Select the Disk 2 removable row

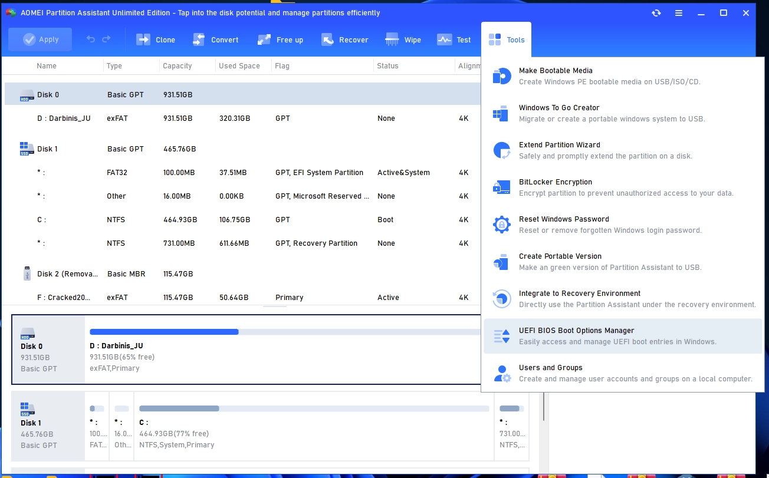(x=243, y=274)
